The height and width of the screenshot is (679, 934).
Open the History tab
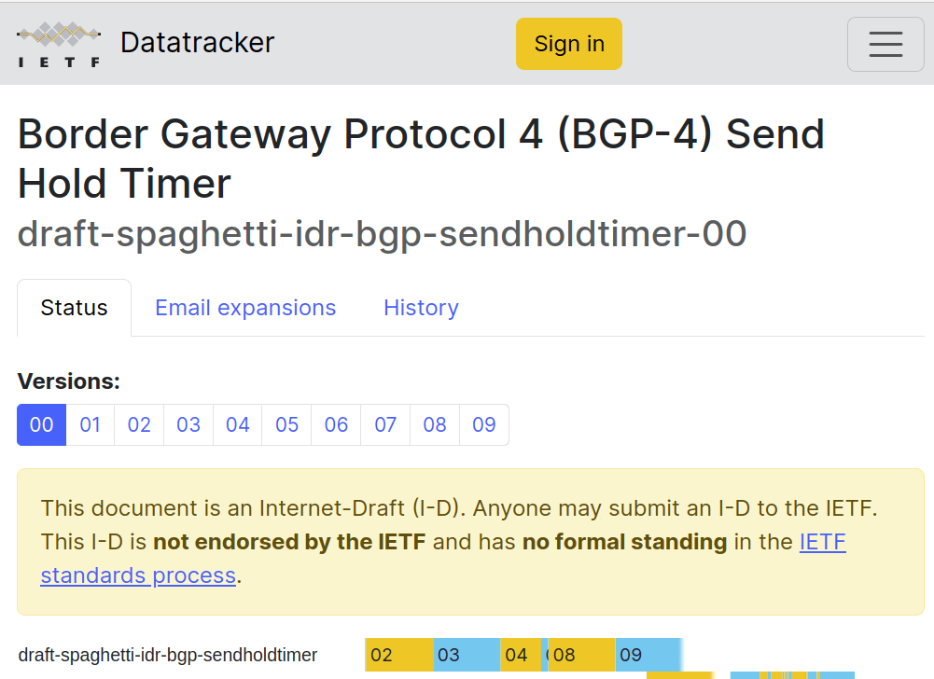[x=421, y=308]
